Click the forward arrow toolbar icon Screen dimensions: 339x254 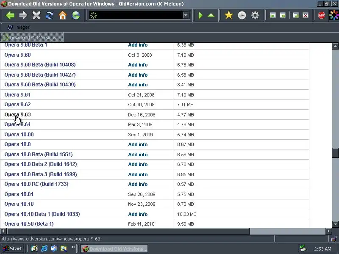[x=23, y=15]
